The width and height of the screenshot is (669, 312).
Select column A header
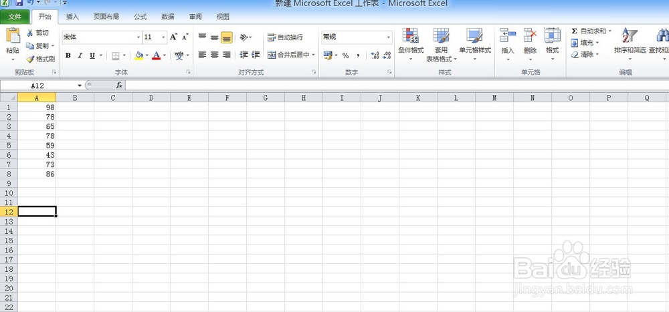point(37,98)
